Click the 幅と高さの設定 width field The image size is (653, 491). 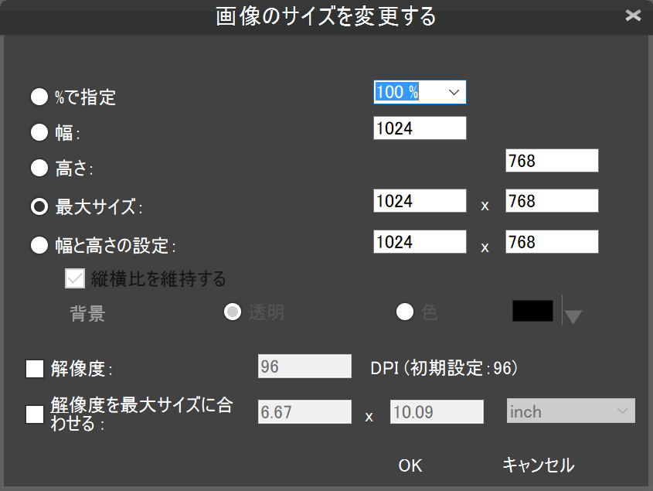[420, 241]
